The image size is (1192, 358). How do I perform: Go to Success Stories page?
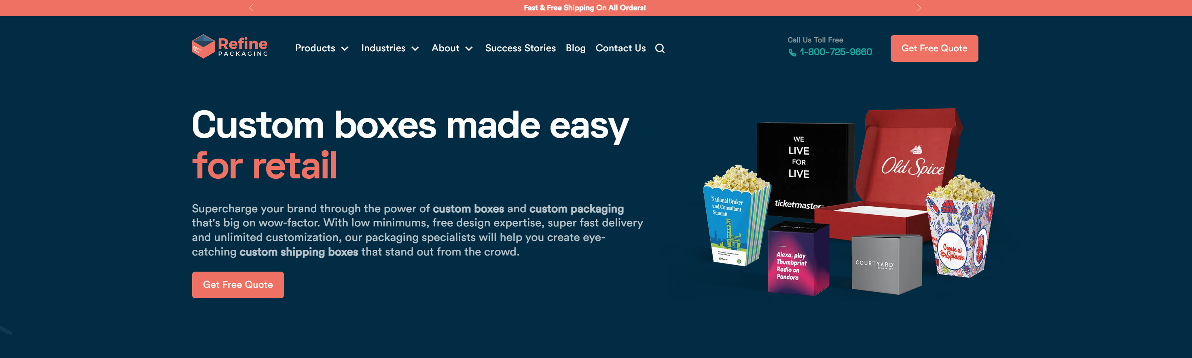520,48
